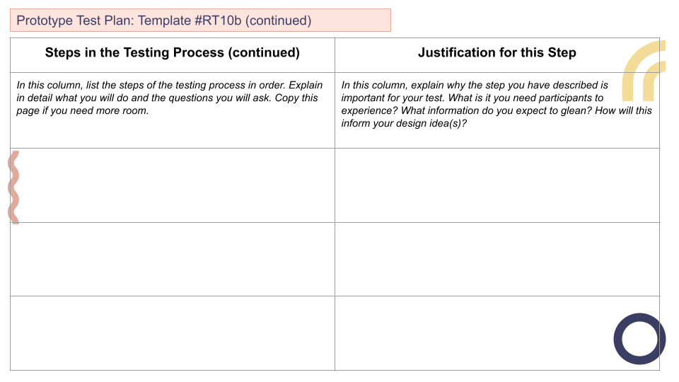679x382 pixels.
Task: Click the 'Steps in the Testing Process (continued)' header
Action: (173, 52)
